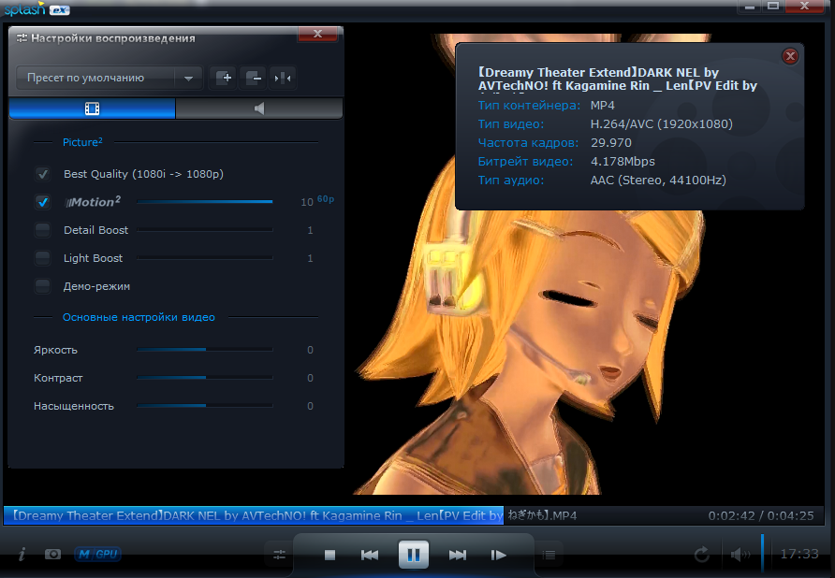Image resolution: width=835 pixels, height=578 pixels.
Task: Close the media info popup
Action: coord(790,56)
